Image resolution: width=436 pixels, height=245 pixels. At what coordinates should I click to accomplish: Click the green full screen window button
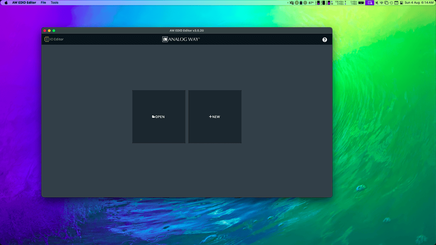click(54, 31)
